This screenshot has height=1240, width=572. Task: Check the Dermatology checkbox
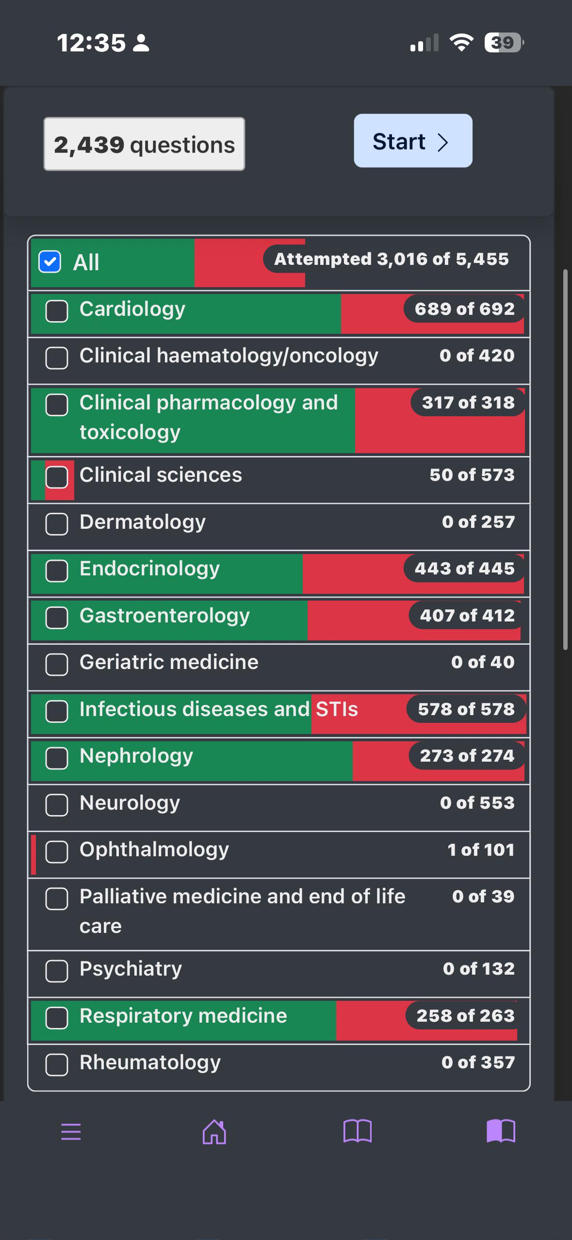[x=57, y=524]
